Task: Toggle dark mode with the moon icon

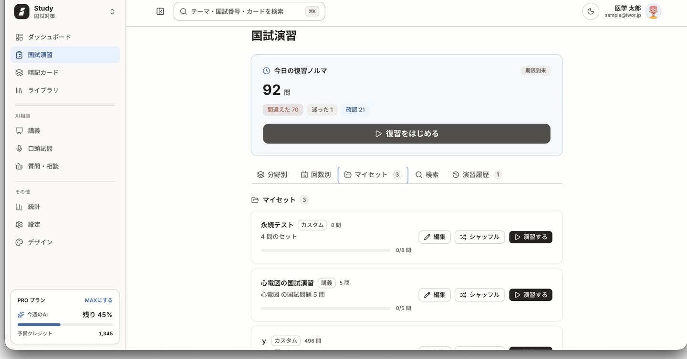Action: pos(591,11)
